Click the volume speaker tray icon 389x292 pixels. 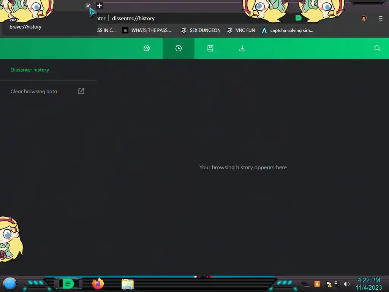click(x=347, y=284)
